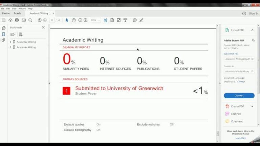Click the upload to cloud icon

[x=10, y=20]
